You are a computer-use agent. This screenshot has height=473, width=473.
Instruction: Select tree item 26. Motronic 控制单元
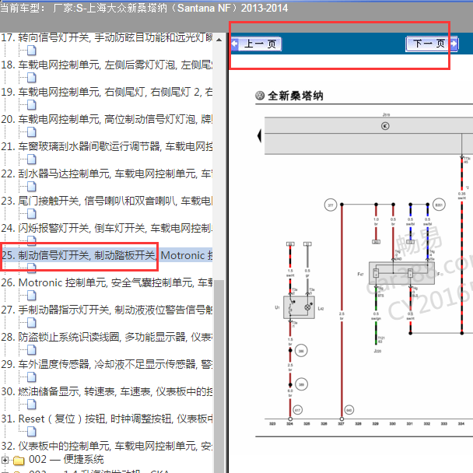pos(107,282)
